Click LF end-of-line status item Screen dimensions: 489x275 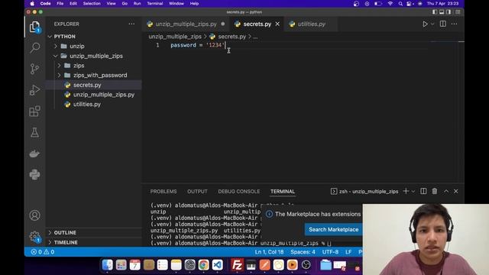(x=348, y=252)
